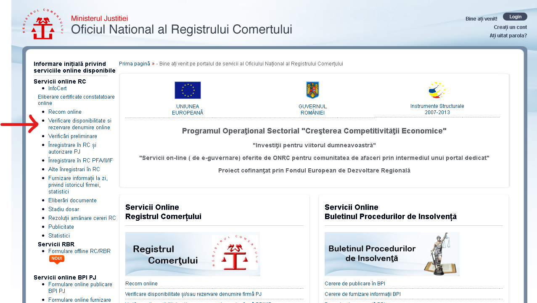537x303 pixels.
Task: Open the Creați un cont link
Action: coord(510,27)
